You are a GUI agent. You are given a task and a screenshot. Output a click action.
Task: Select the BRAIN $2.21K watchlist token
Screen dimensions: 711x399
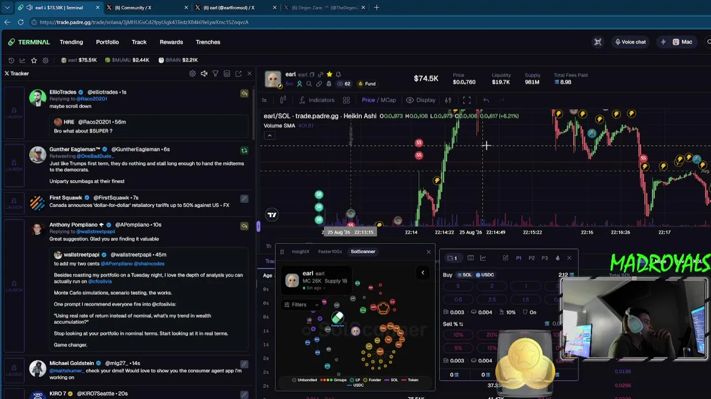178,60
